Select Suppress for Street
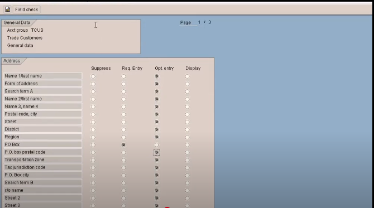Screen dimensions: 374x208 (x=93, y=122)
